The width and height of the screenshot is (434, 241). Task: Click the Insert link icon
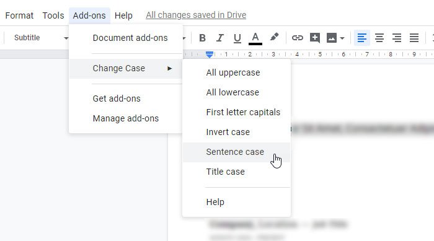(297, 38)
